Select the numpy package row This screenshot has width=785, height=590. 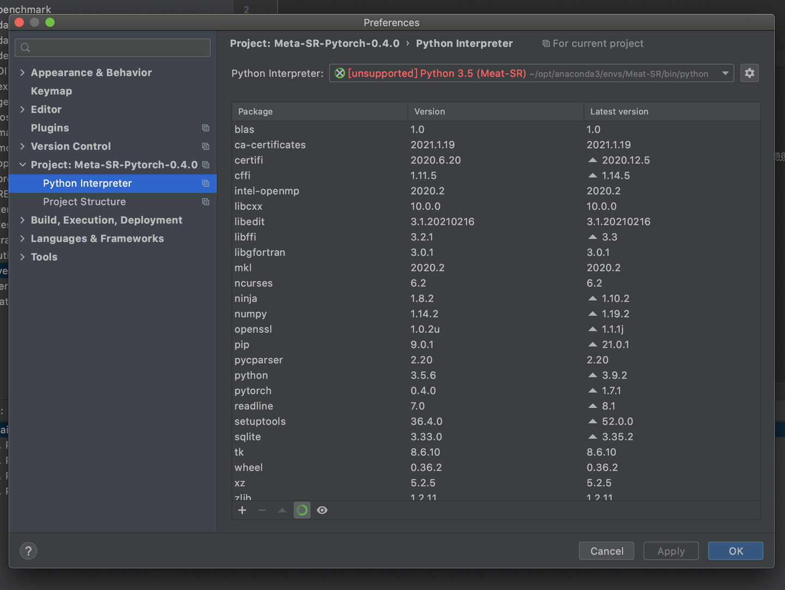click(x=251, y=314)
